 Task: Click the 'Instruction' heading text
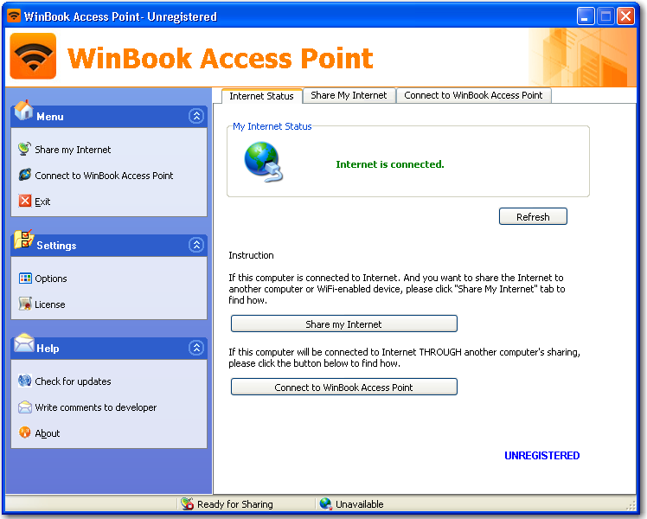point(251,255)
